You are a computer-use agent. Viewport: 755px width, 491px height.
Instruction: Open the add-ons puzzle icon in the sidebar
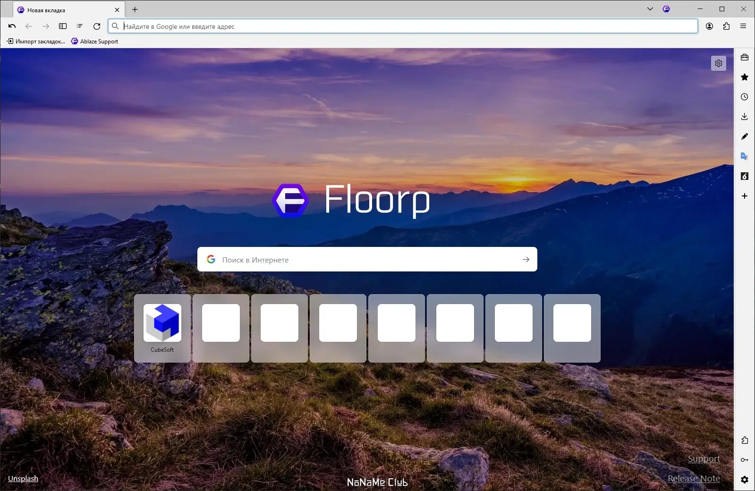tap(745, 440)
